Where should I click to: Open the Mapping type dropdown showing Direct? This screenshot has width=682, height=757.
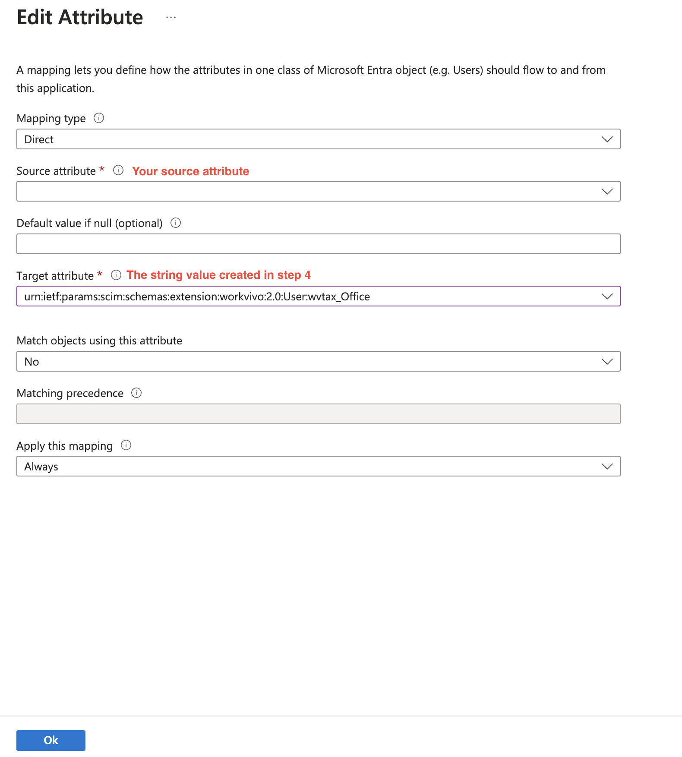coord(319,139)
